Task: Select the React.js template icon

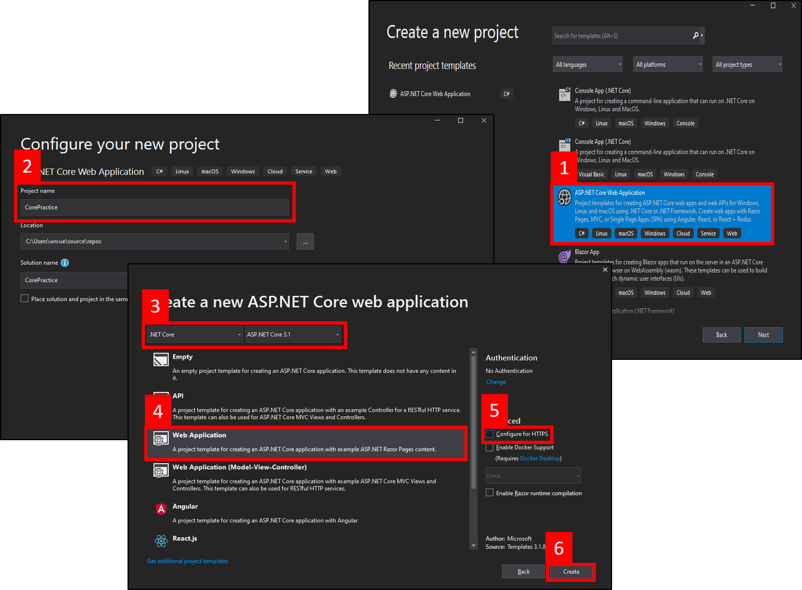Action: tap(161, 541)
